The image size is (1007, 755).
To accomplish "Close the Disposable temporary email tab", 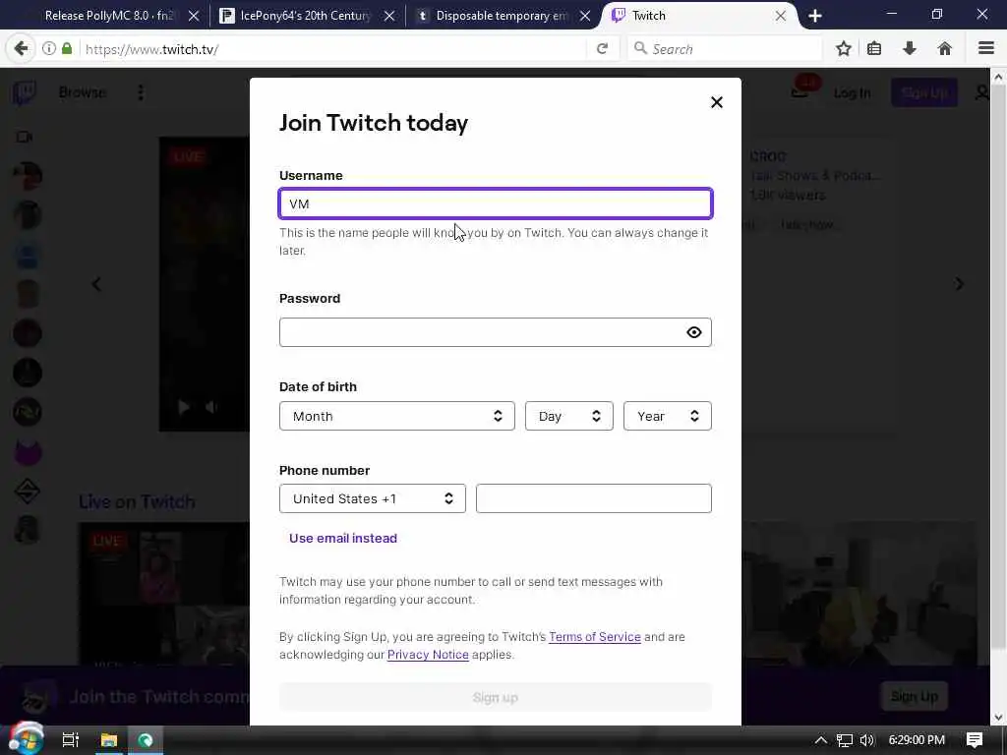I will click(585, 16).
